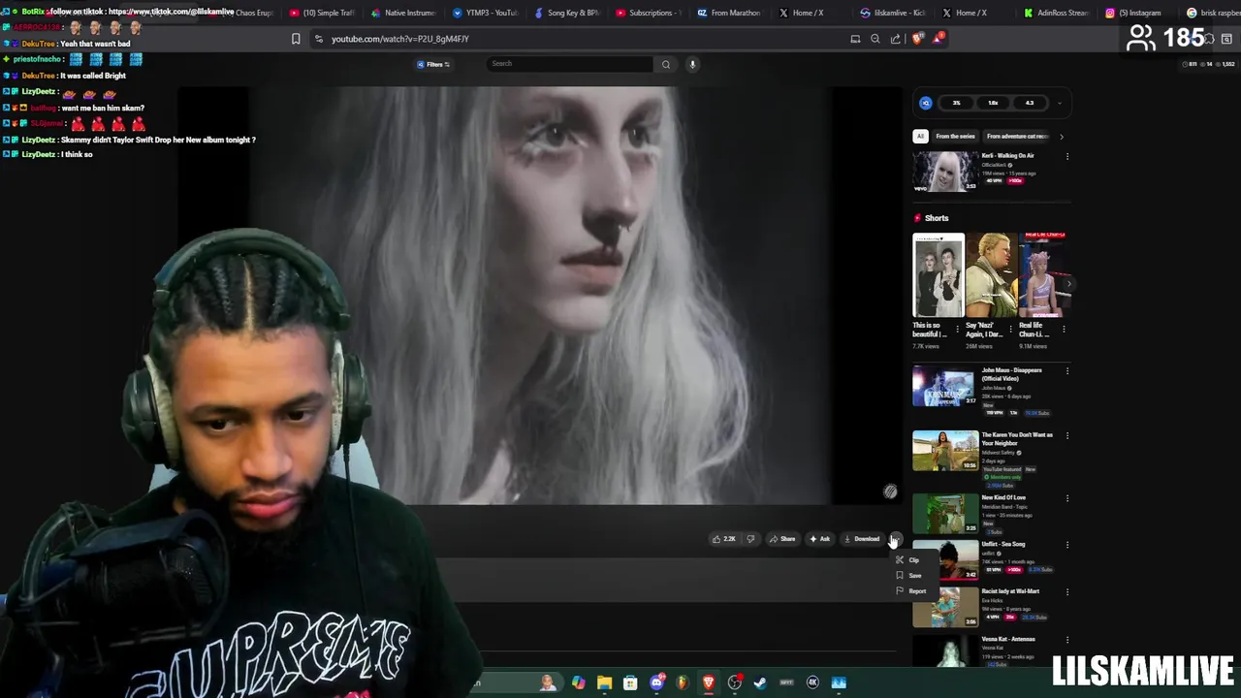Open John Maus - Disappears video title

1011,374
